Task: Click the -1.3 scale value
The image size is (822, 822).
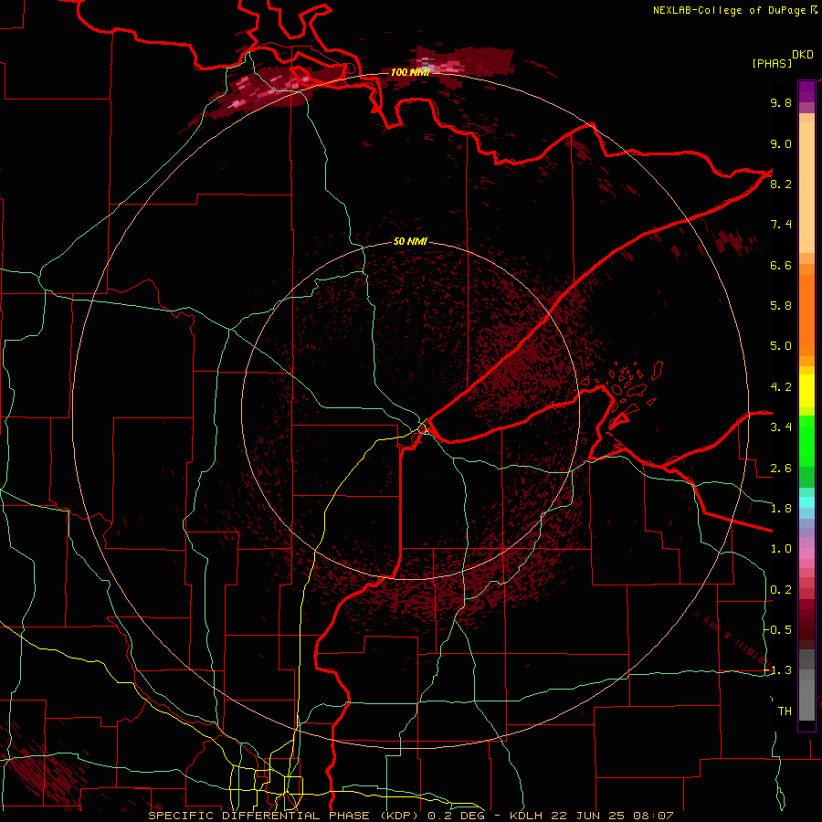Action: [x=778, y=670]
